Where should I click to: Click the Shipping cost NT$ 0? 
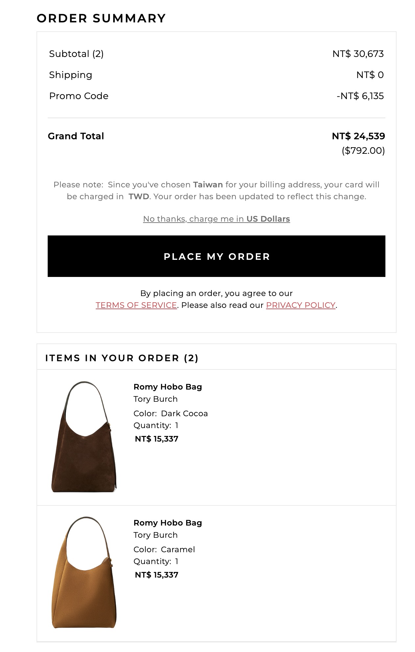(370, 75)
